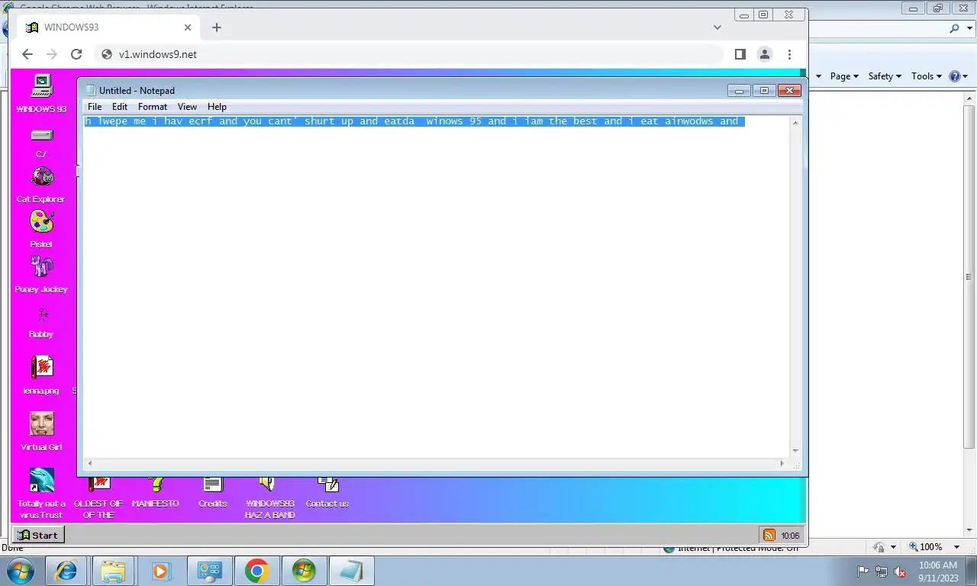Click the Notepad vertical scrollbar up arrow

pos(795,122)
